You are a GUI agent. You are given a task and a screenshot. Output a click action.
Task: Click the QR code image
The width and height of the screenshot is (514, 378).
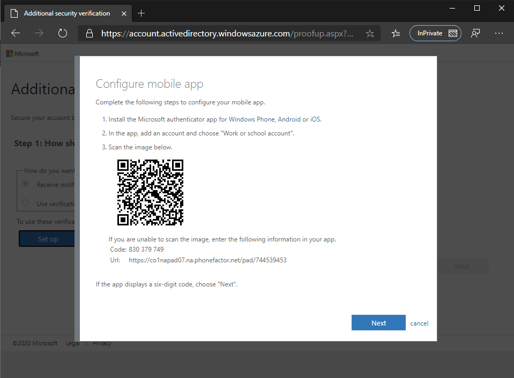coord(150,192)
